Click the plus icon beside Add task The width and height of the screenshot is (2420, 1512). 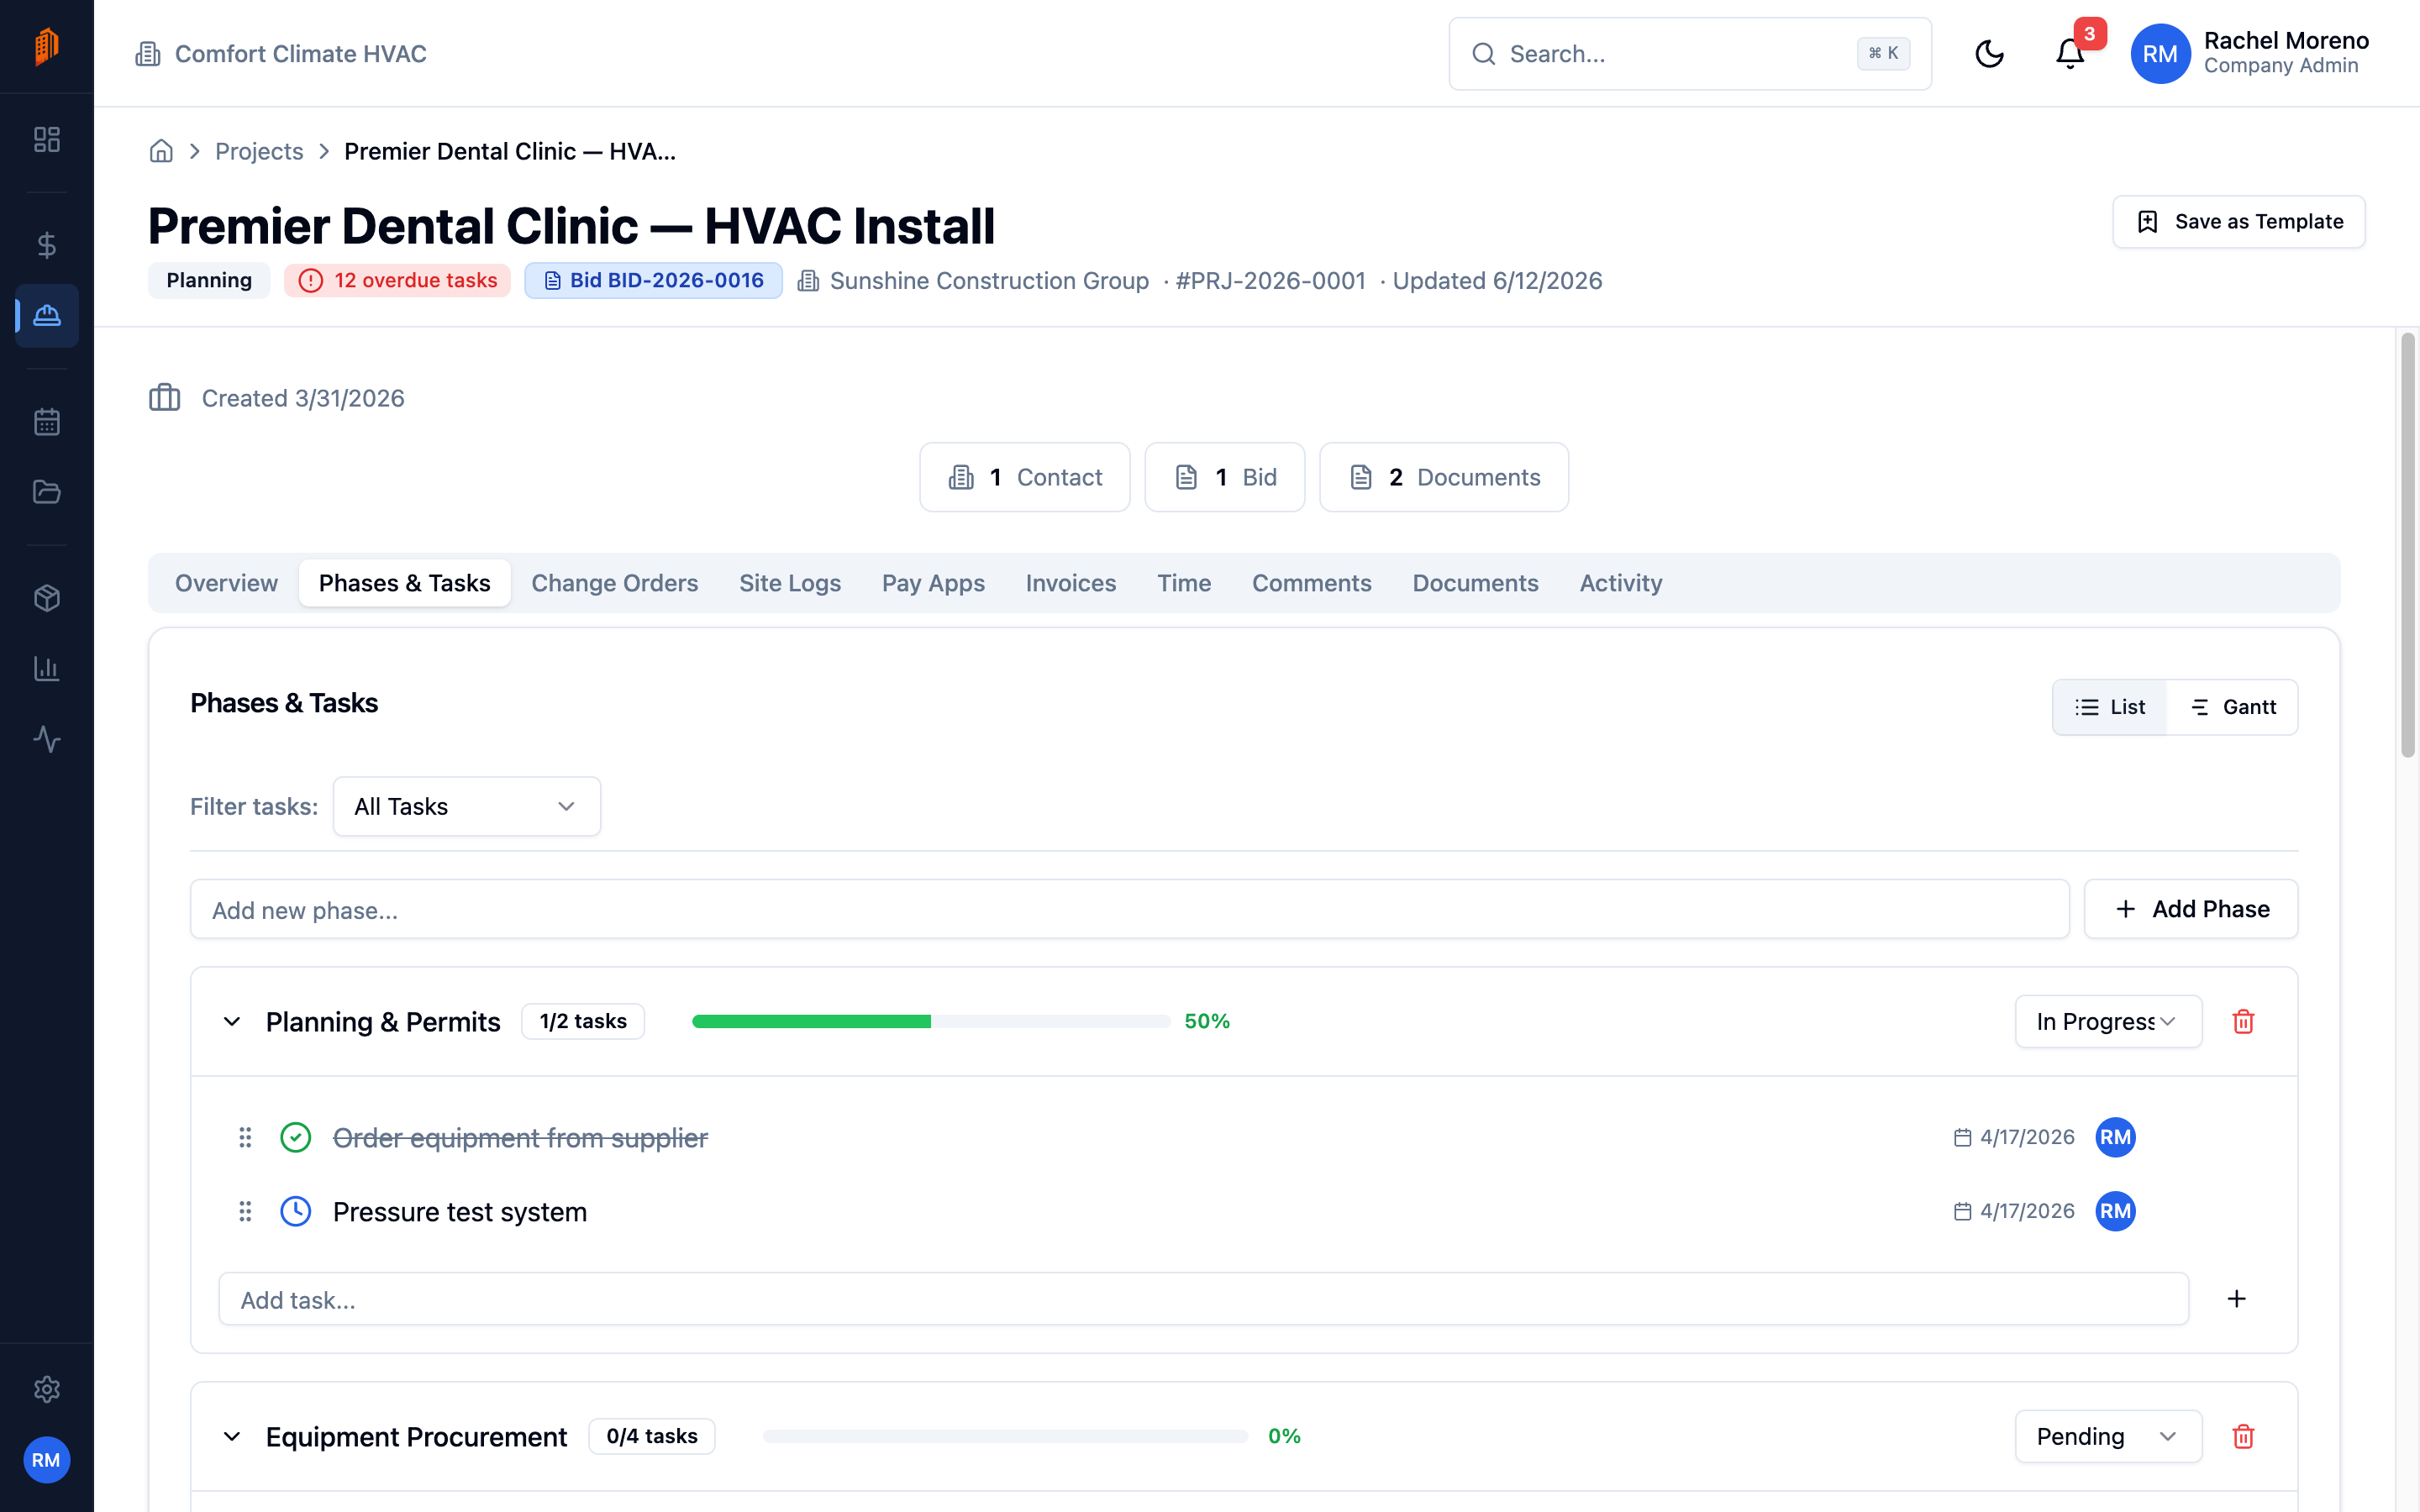[x=2237, y=1299]
